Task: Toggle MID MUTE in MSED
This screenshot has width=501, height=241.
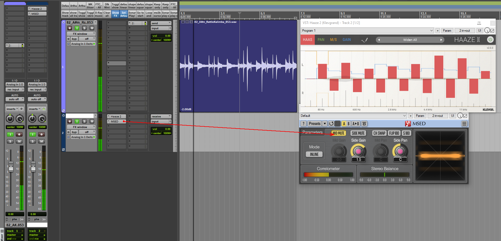Action: pos(338,133)
